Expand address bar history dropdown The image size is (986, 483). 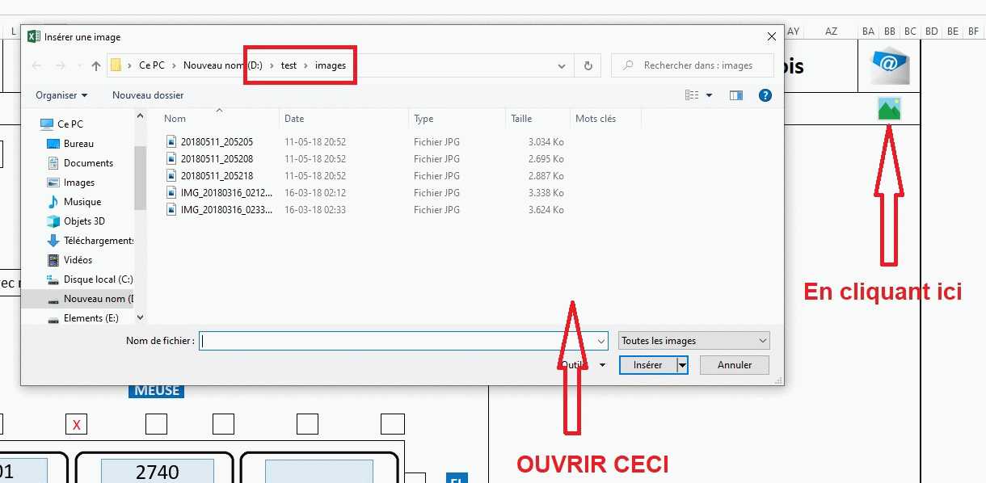[562, 65]
